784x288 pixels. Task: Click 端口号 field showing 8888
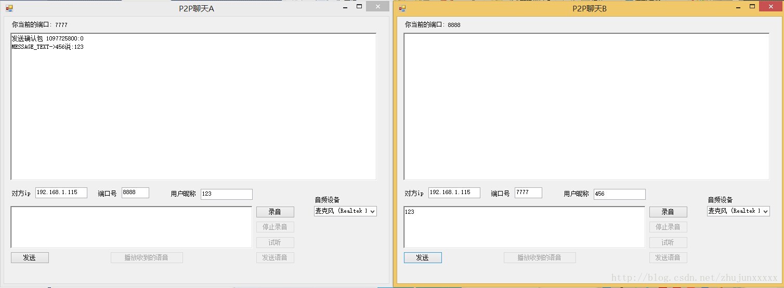pos(135,193)
